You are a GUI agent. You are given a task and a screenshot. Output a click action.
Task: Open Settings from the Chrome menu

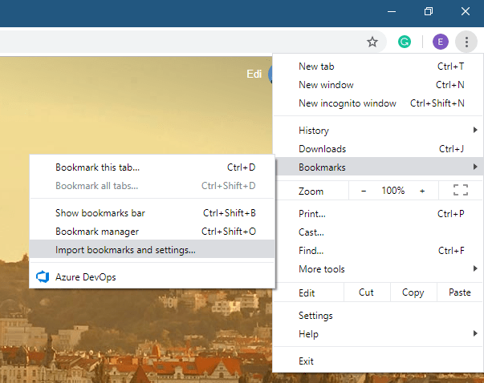(378, 316)
